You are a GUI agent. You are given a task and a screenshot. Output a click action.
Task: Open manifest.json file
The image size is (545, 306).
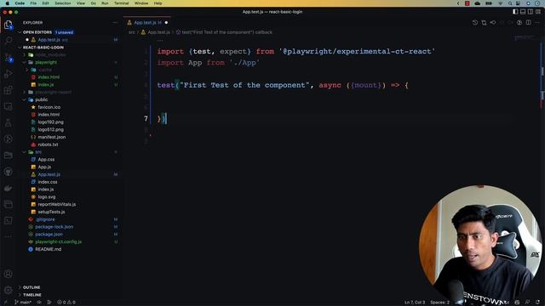51,137
